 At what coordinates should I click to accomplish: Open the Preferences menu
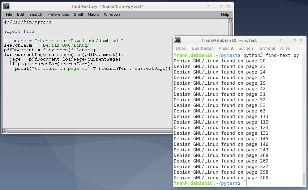pyautogui.click(x=58, y=14)
